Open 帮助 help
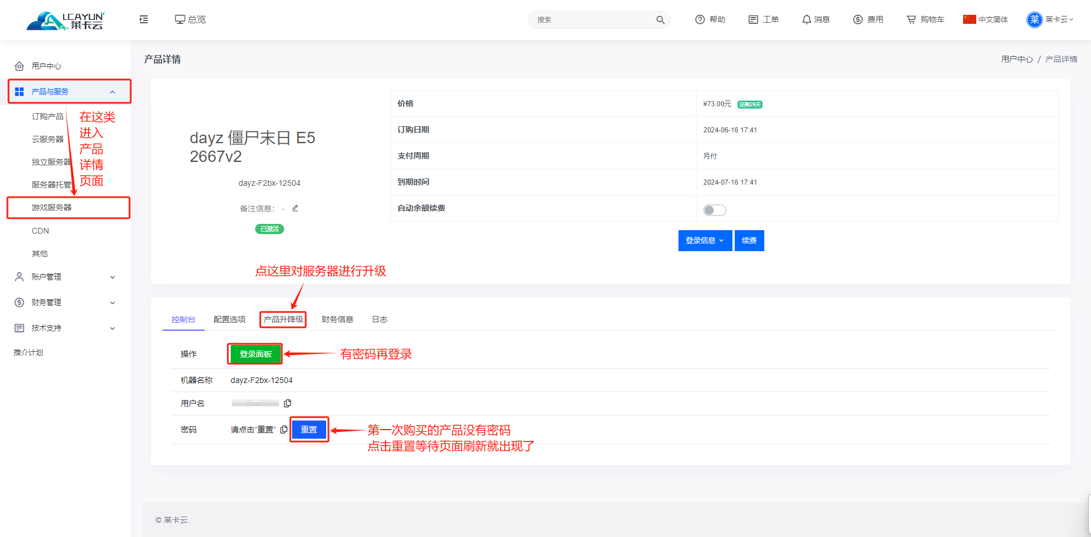 pyautogui.click(x=710, y=19)
